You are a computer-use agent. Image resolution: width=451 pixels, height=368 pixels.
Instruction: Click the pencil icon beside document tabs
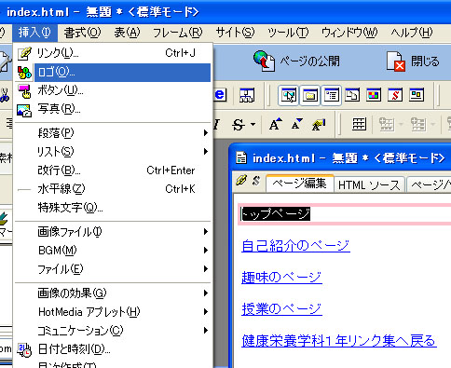241,181
